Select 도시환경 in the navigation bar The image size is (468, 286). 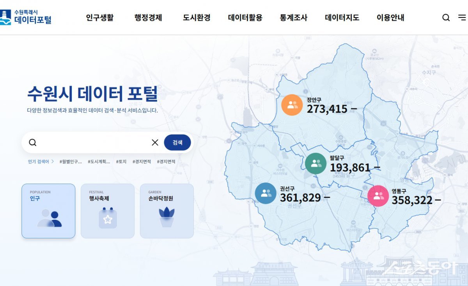click(x=197, y=18)
